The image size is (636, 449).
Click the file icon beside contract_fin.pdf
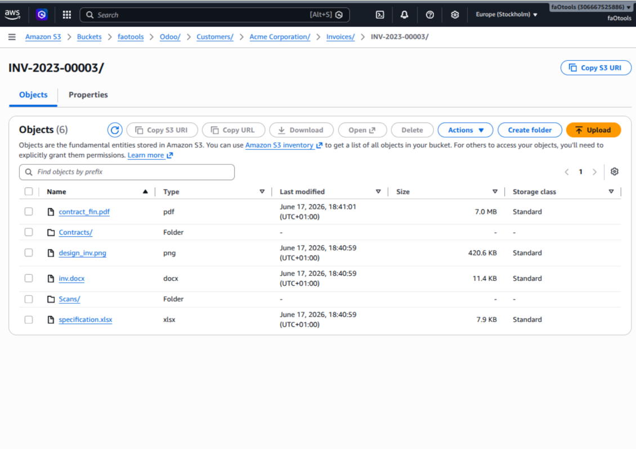[51, 212]
